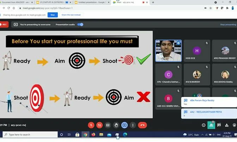Click ENG language indicator
Viewport: 237px width, 142px height.
(x=219, y=135)
